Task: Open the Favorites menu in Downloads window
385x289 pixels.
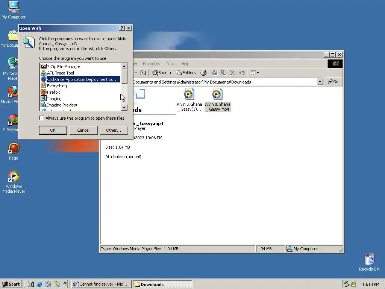Action: [x=151, y=64]
